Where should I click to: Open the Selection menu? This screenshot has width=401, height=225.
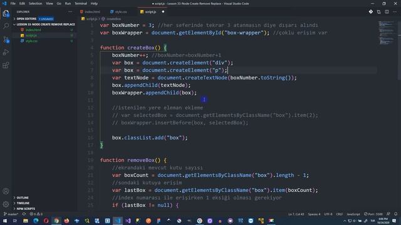[x=35, y=4]
